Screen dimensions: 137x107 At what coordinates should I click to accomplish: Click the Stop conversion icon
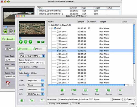pos(120,90)
